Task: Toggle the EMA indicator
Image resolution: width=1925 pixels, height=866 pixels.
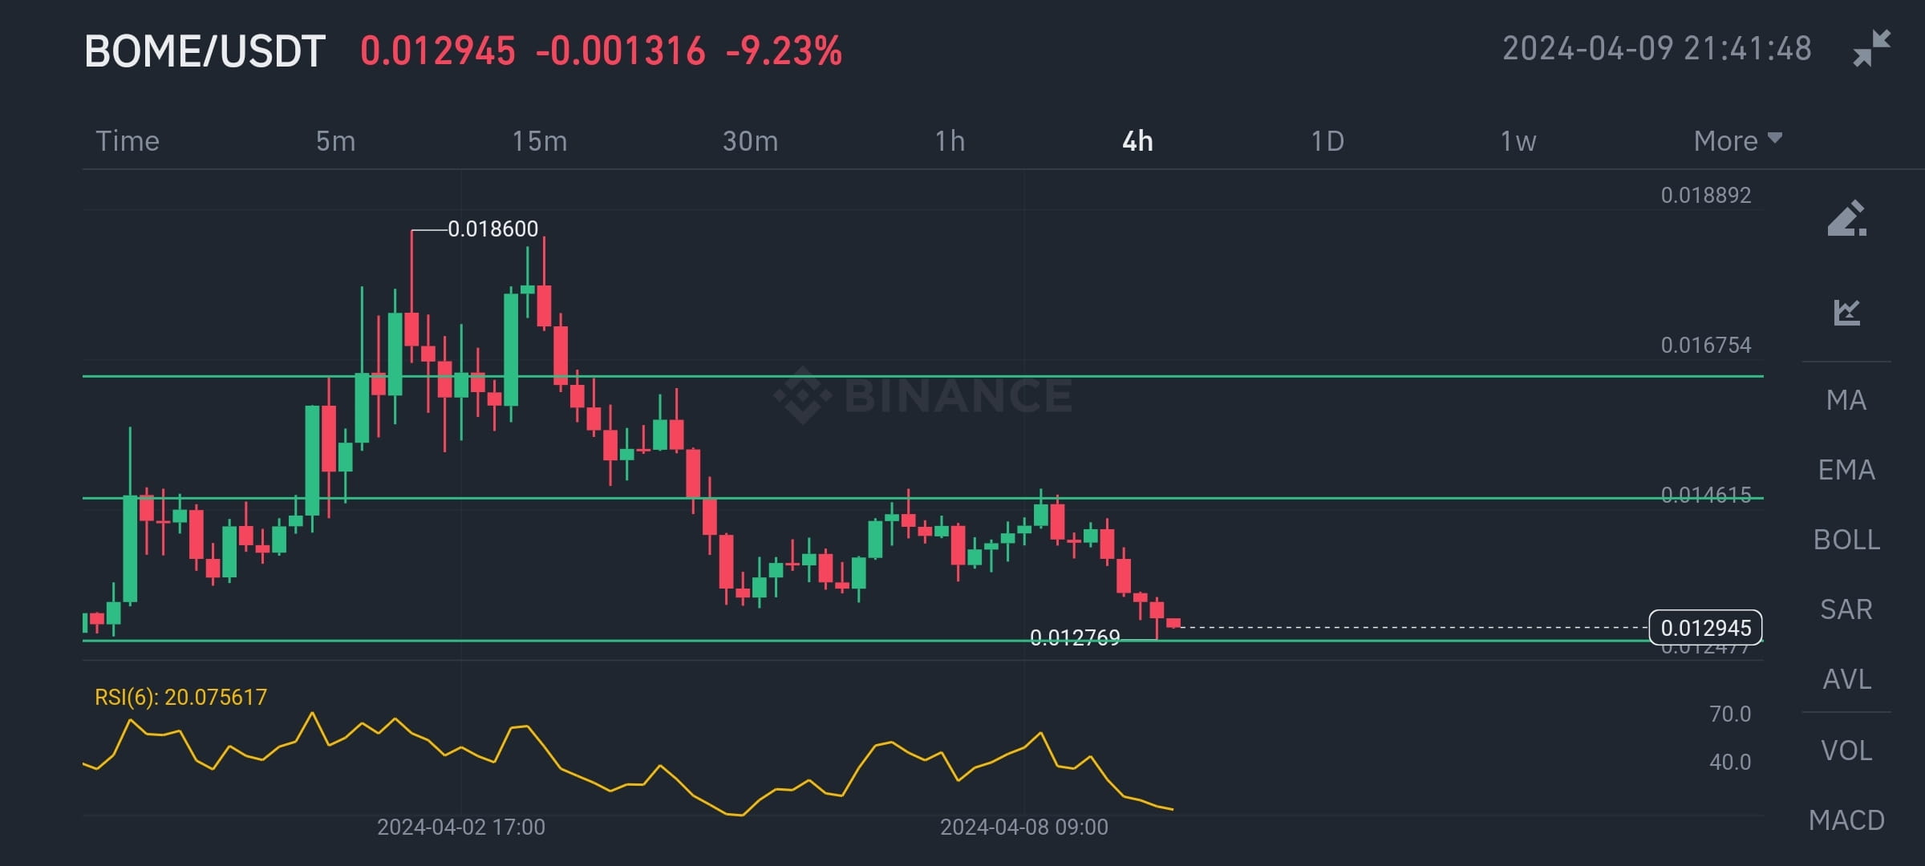Action: [x=1846, y=471]
